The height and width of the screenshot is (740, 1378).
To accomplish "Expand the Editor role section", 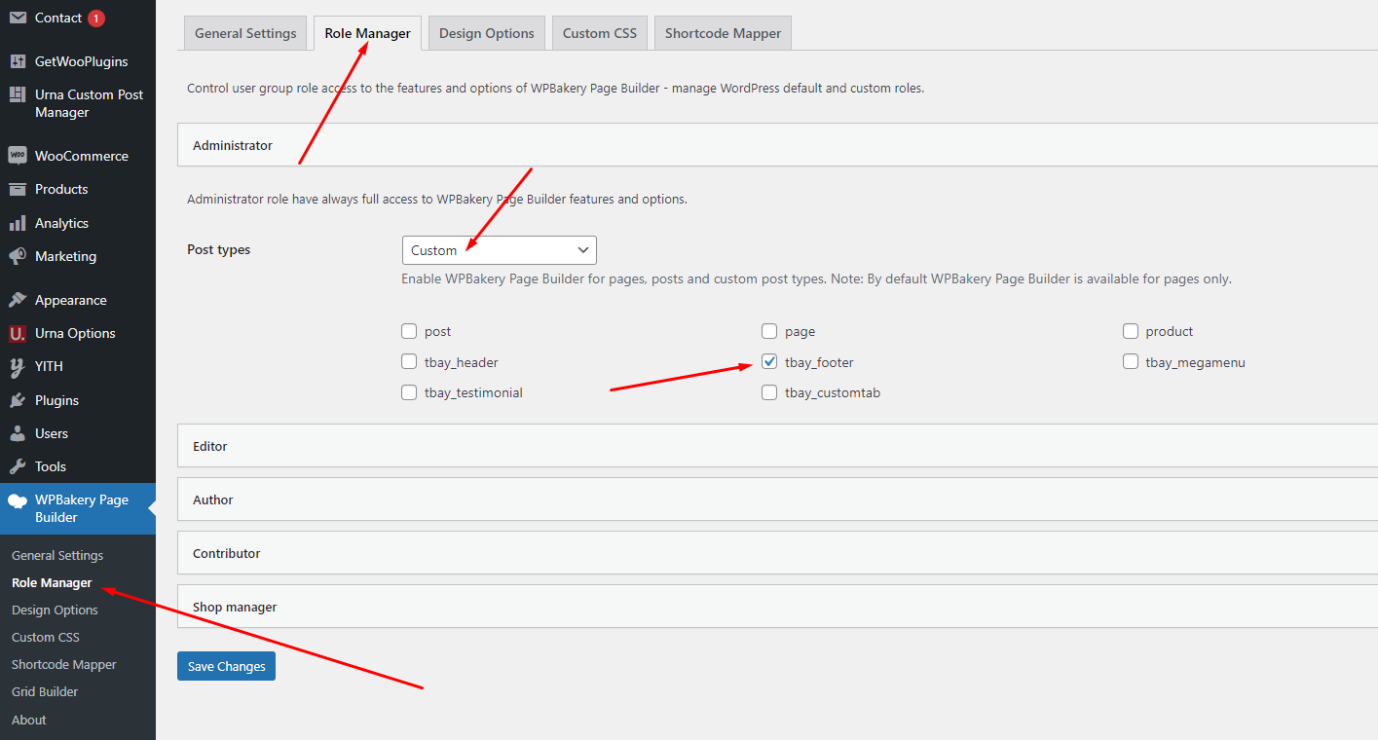I will point(777,446).
